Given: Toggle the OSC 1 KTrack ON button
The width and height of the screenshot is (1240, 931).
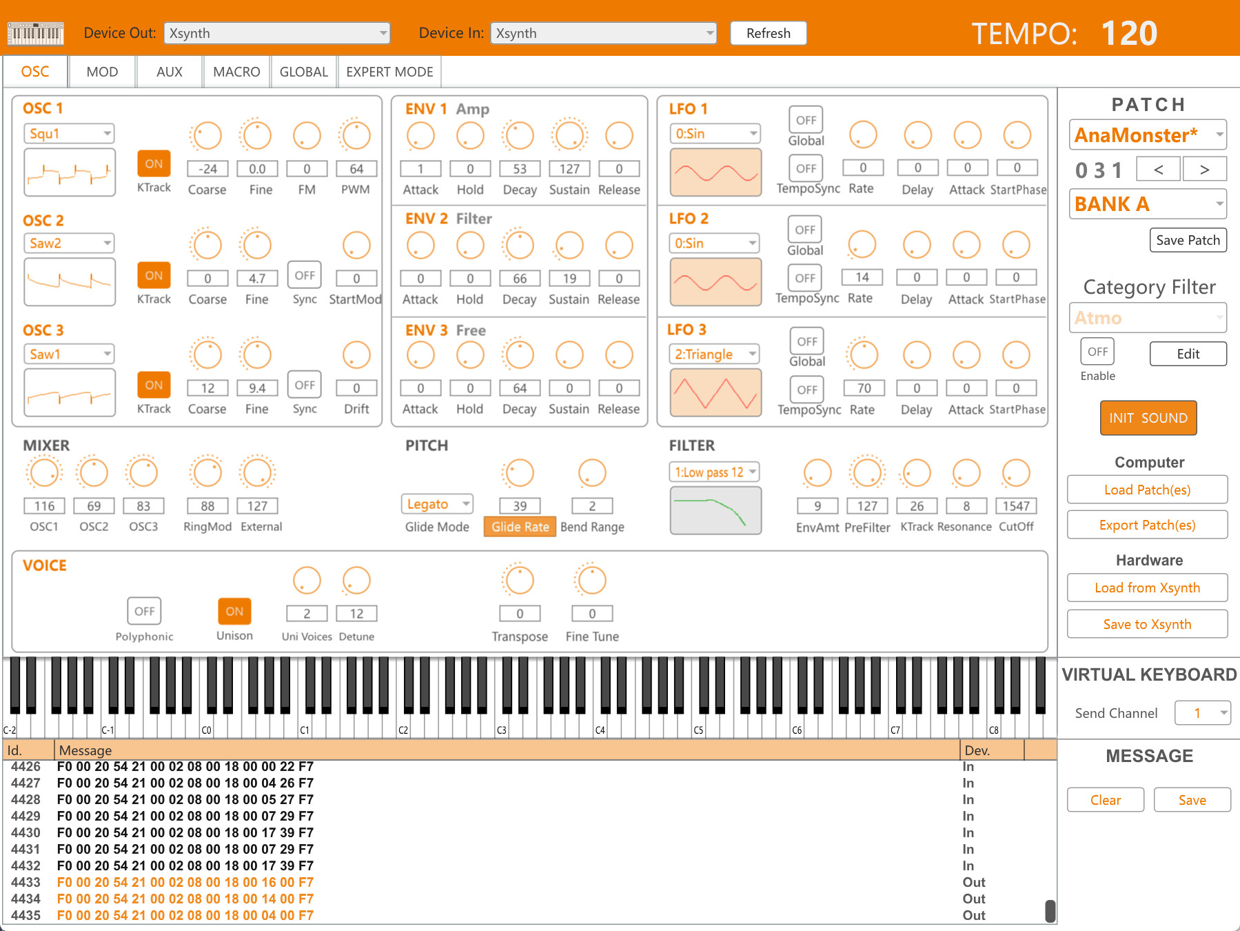Looking at the screenshot, I should (154, 163).
